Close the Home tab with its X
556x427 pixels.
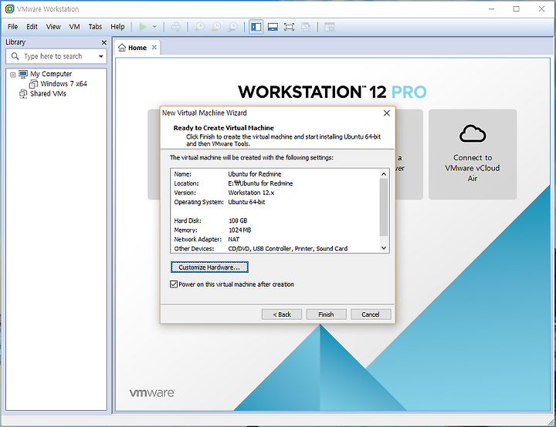click(154, 48)
